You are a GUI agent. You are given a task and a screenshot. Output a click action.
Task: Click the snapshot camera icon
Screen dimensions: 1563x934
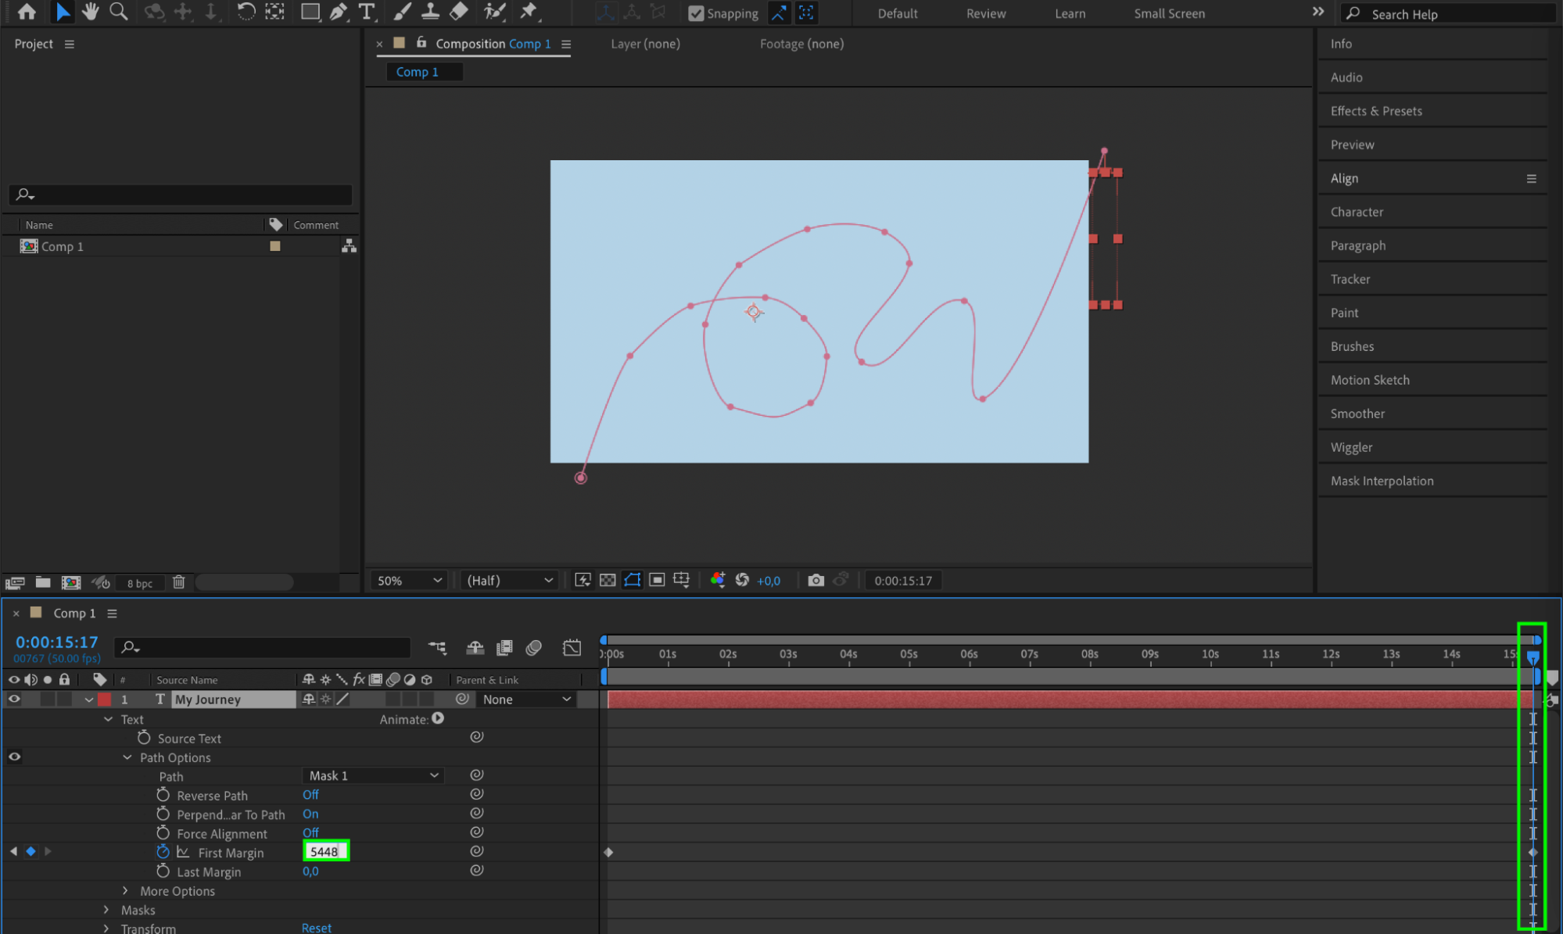coord(816,580)
